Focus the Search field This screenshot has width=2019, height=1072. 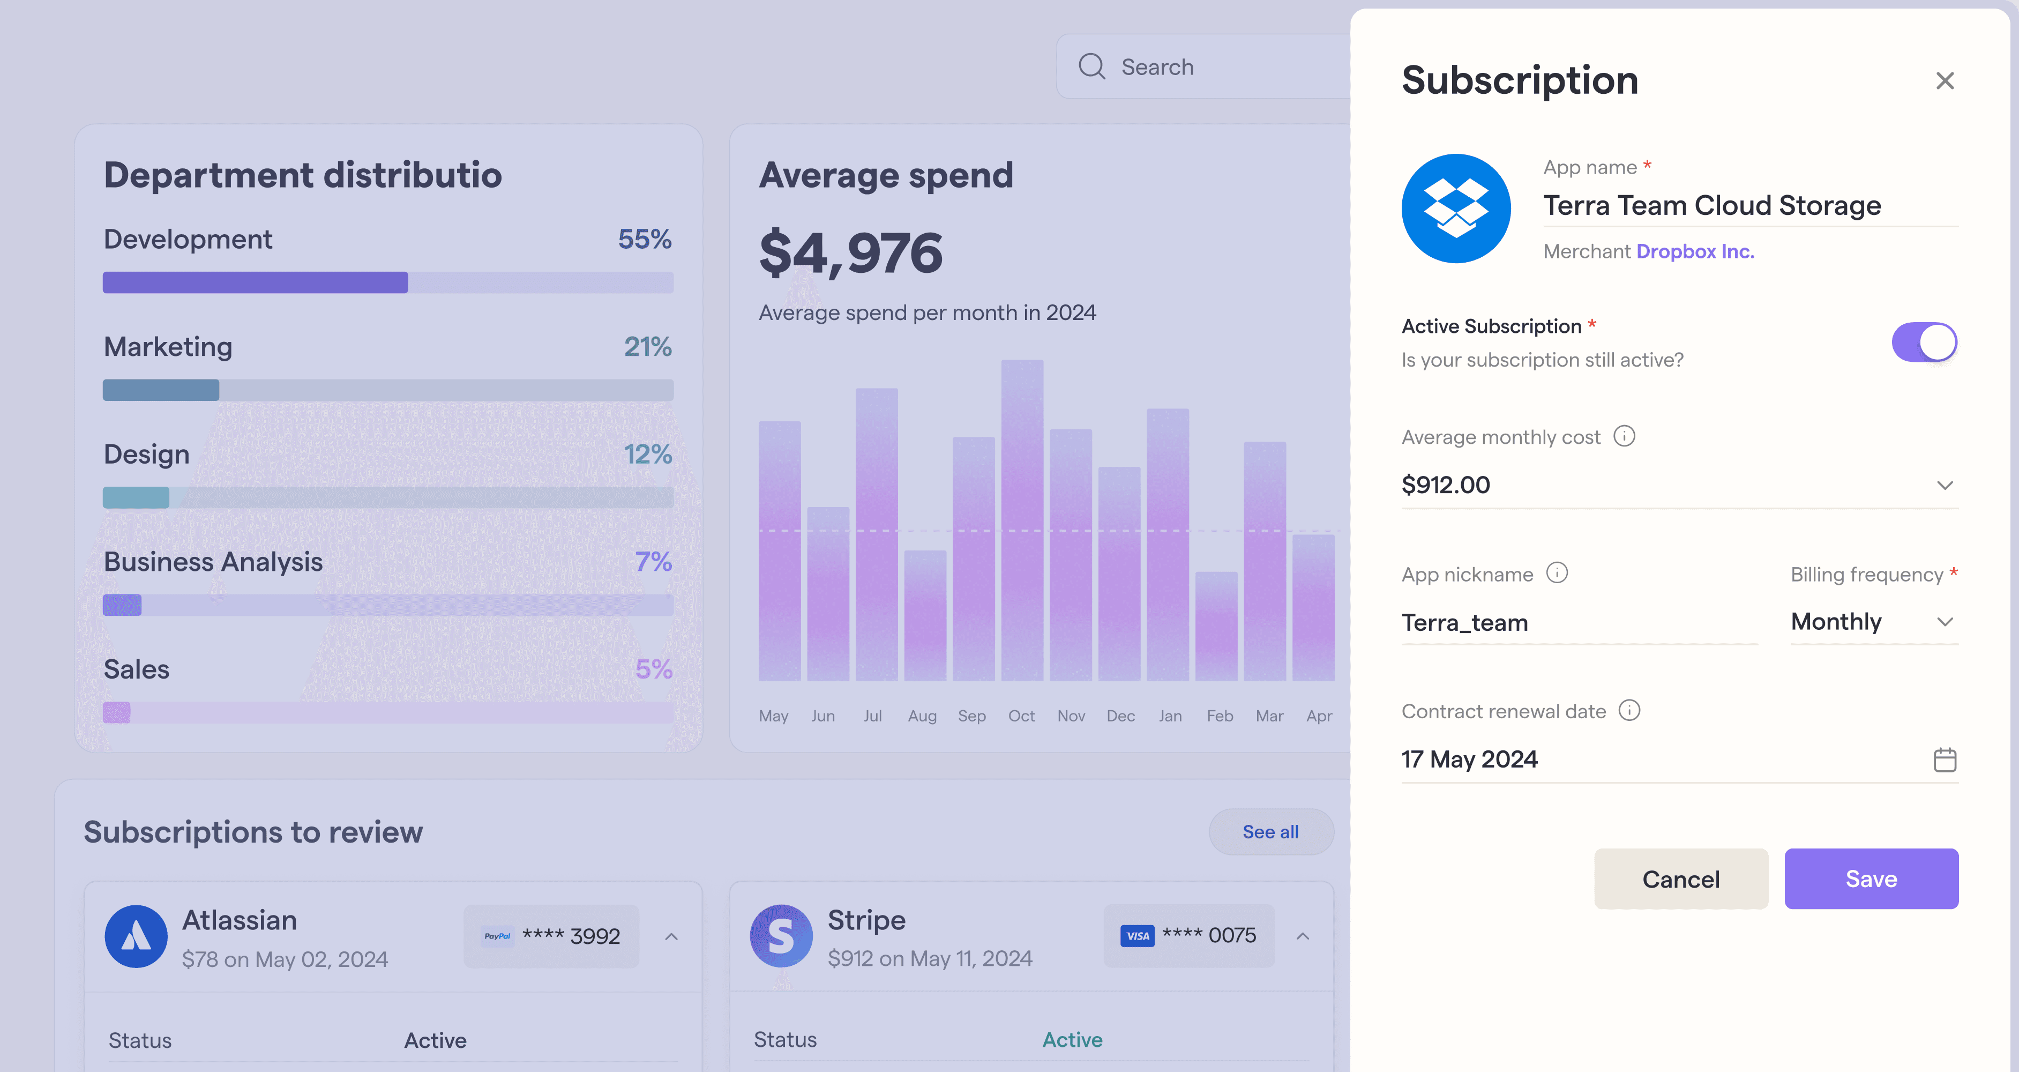click(1203, 66)
